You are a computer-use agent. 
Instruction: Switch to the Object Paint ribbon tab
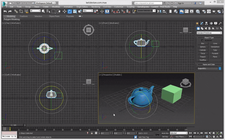click(54, 16)
